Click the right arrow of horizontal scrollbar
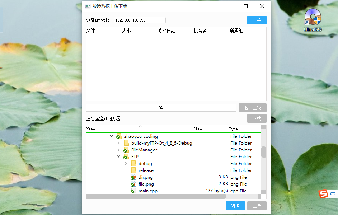This screenshot has width=338, height=215. pyautogui.click(x=259, y=196)
